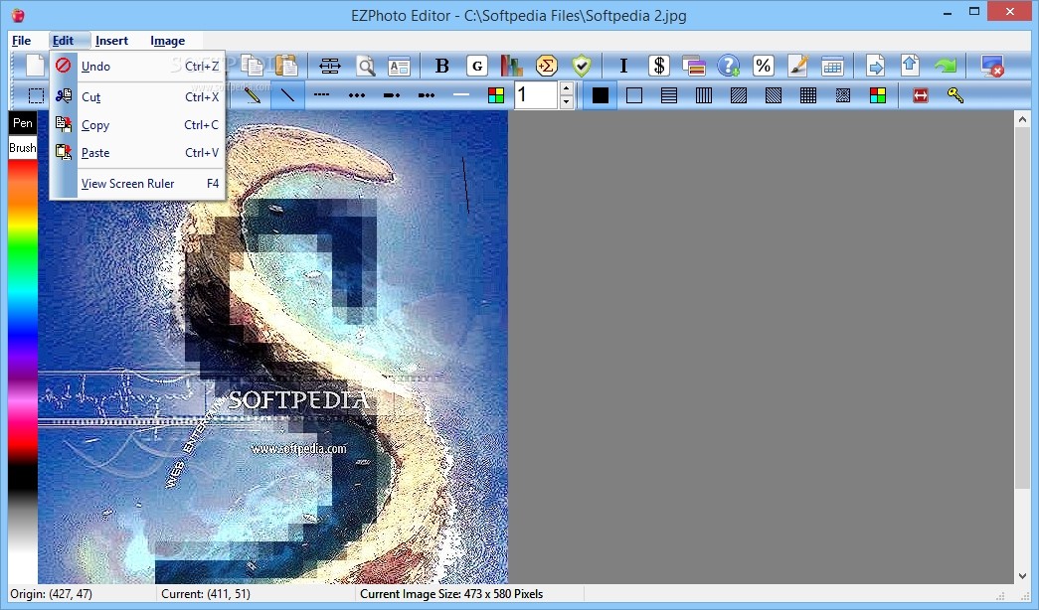Choose Paste from the Edit menu
Image resolution: width=1039 pixels, height=610 pixels.
[137, 152]
